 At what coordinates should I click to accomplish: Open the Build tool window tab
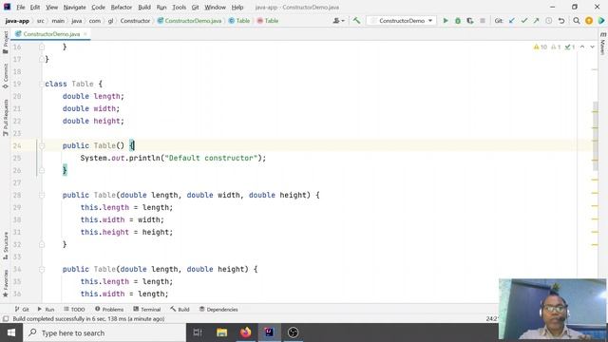[x=180, y=310]
